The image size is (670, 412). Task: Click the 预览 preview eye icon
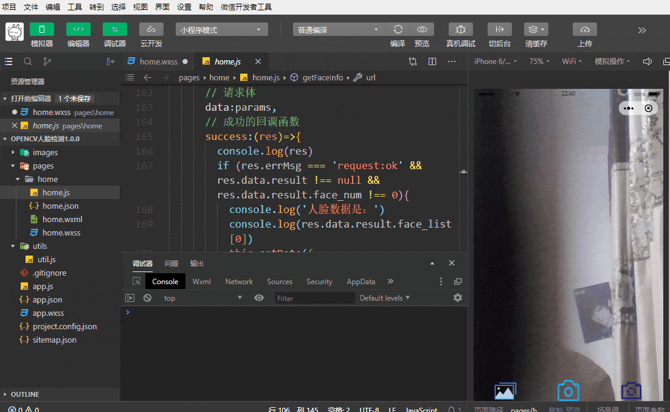422,29
